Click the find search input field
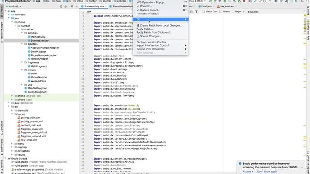Viewport: 310px width, 174px height. (x=107, y=12)
